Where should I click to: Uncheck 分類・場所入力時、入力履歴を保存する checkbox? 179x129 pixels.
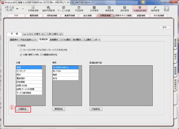pos(21,54)
